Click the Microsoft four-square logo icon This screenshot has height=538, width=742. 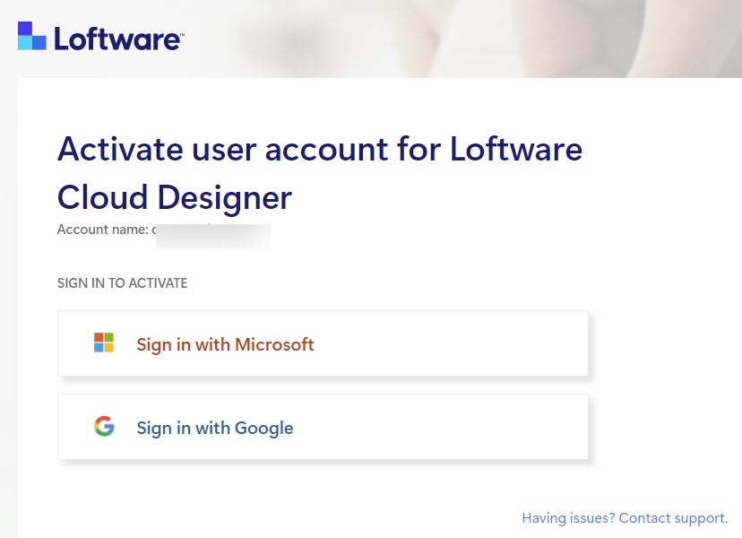[104, 343]
